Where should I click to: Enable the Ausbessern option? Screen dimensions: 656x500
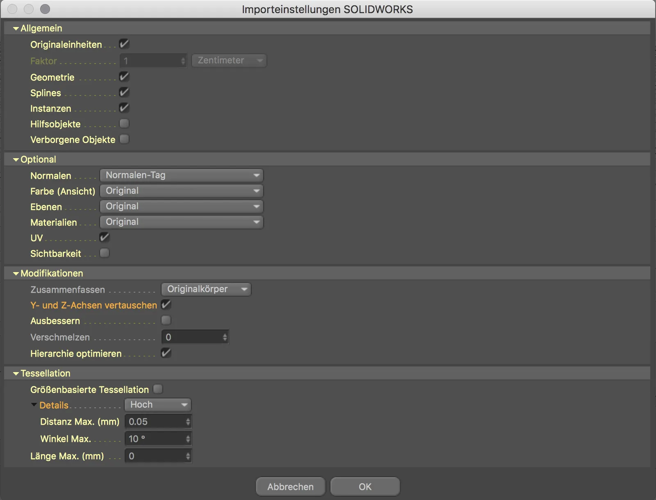[166, 320]
